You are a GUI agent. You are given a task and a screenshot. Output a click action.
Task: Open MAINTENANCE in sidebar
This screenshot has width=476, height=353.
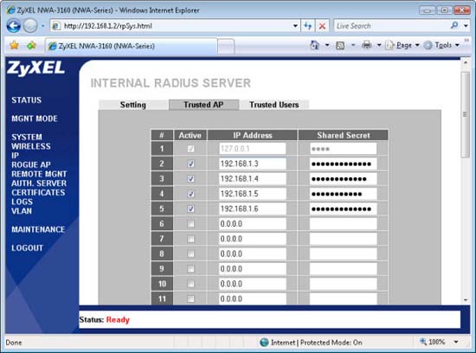pyautogui.click(x=38, y=229)
